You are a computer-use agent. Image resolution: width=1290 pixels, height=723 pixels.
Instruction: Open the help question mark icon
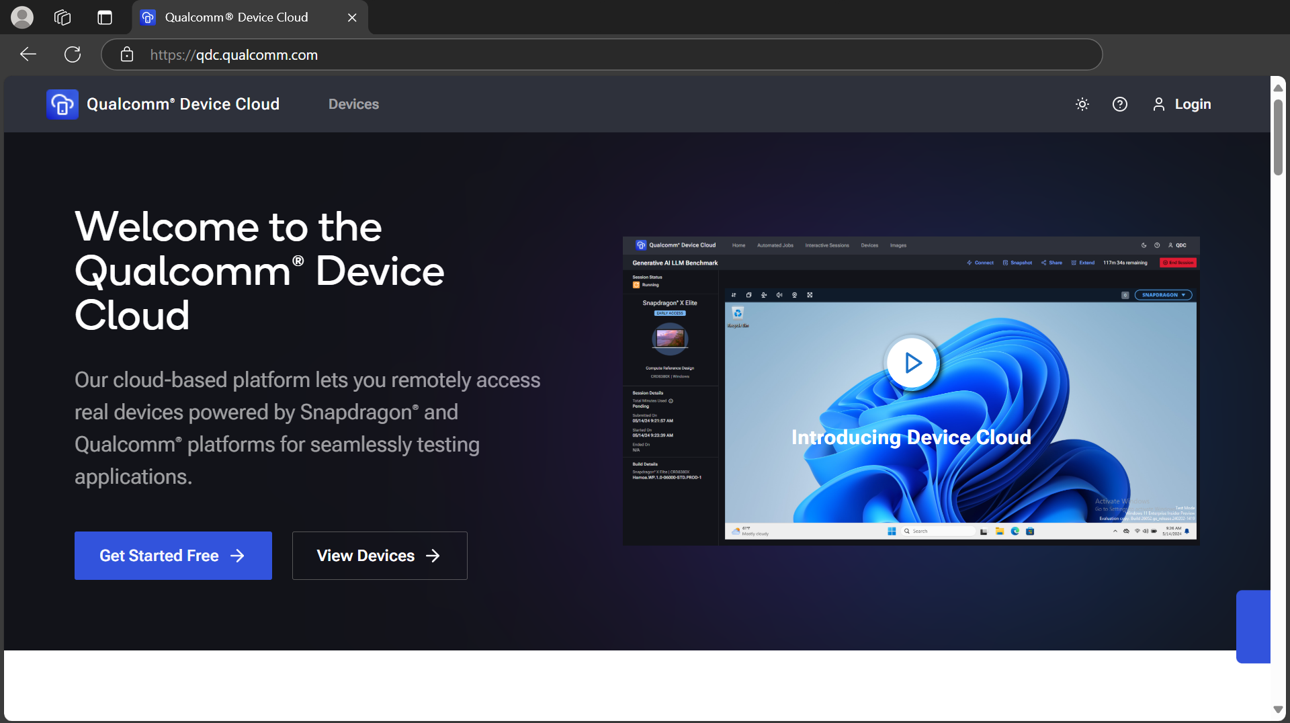(x=1120, y=104)
